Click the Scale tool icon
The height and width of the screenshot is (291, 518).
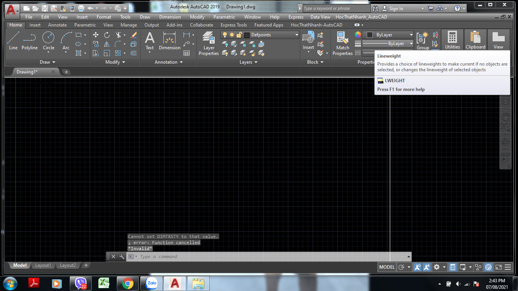pos(107,53)
